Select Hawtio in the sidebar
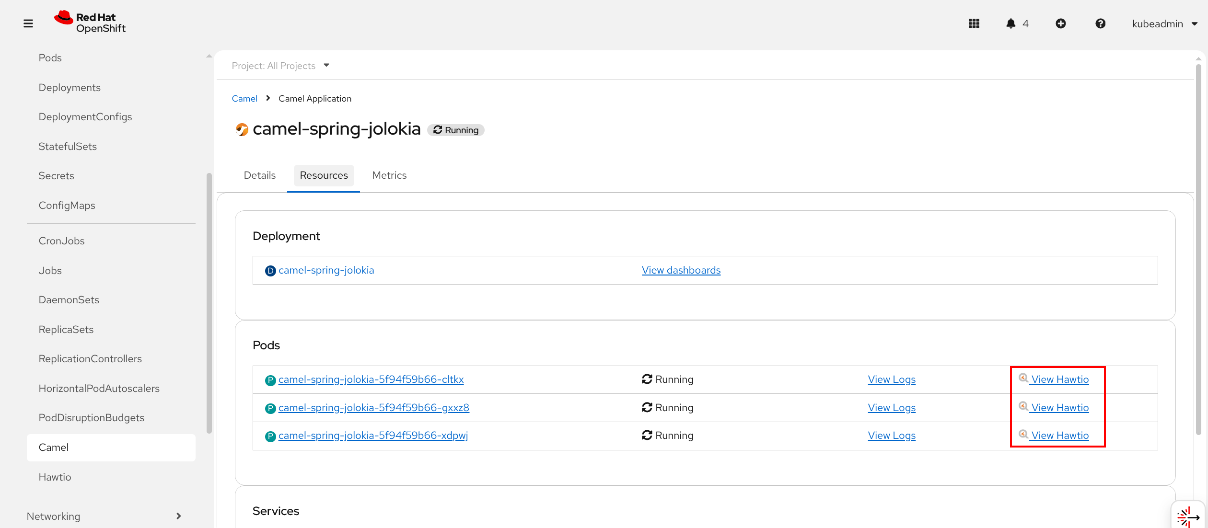This screenshot has width=1208, height=528. pos(55,477)
